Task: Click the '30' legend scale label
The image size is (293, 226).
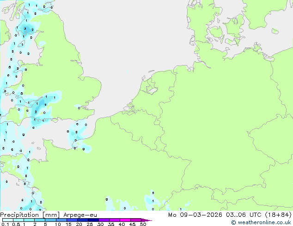Action: pyautogui.click(x=100, y=224)
